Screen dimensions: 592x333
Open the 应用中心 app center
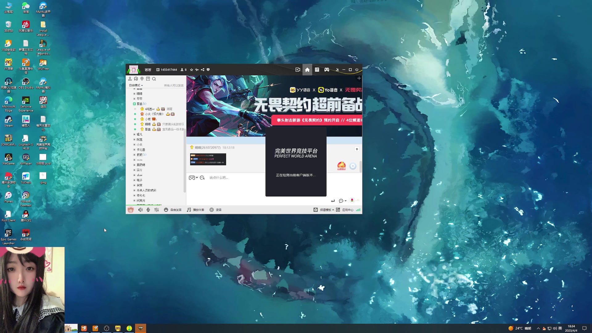347,210
